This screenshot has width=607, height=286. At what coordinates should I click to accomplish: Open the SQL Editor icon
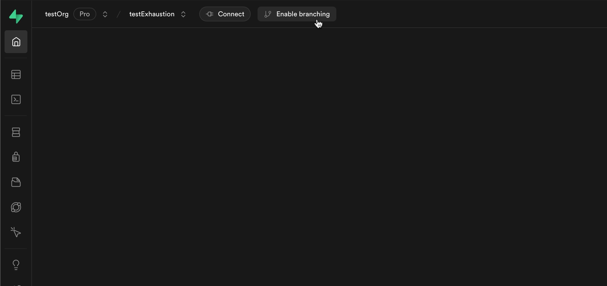[16, 99]
